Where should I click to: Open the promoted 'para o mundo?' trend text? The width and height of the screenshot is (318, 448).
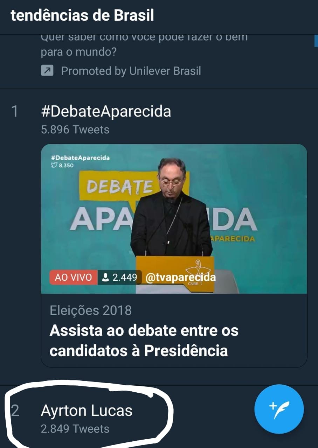coord(79,52)
